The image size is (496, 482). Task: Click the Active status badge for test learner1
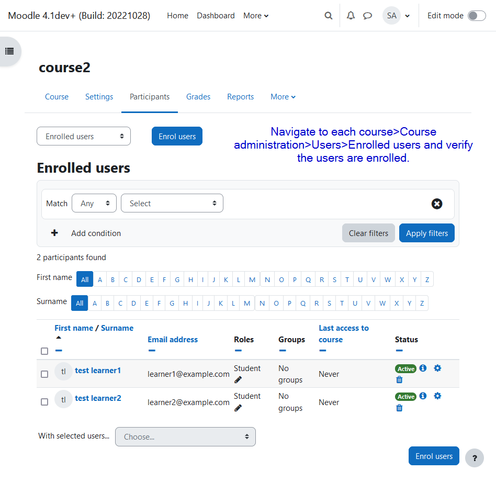[405, 369]
